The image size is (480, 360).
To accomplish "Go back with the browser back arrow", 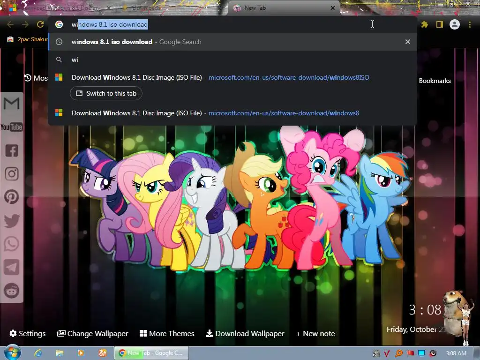I will point(10,24).
